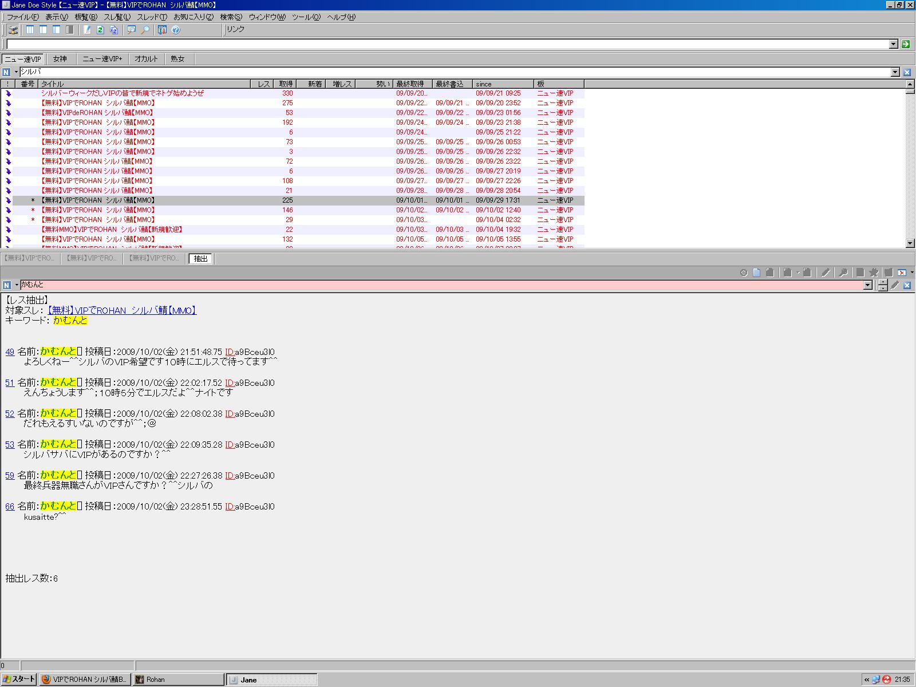Toggle the N mode button beside かむんと filter

pos(6,285)
